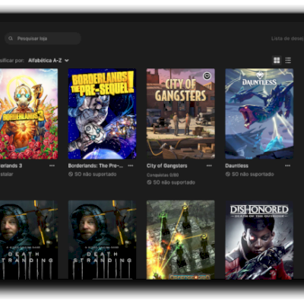Image resolution: width=304 pixels, height=304 pixels.
Task: Click the badge icon on City of Gangsters
Action: [207, 75]
